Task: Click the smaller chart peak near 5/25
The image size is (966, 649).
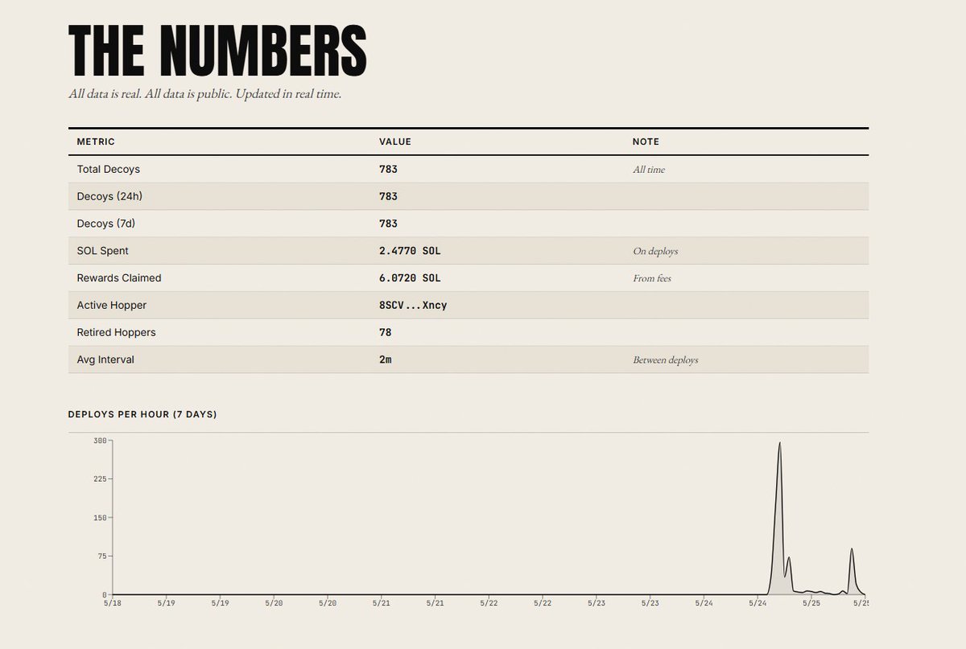Action: [852, 550]
